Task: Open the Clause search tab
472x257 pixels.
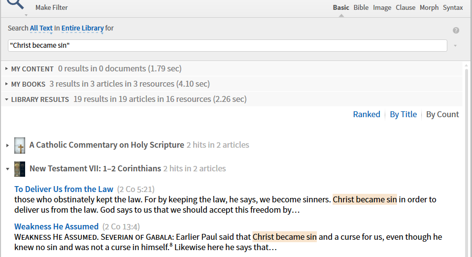Action: tap(405, 7)
